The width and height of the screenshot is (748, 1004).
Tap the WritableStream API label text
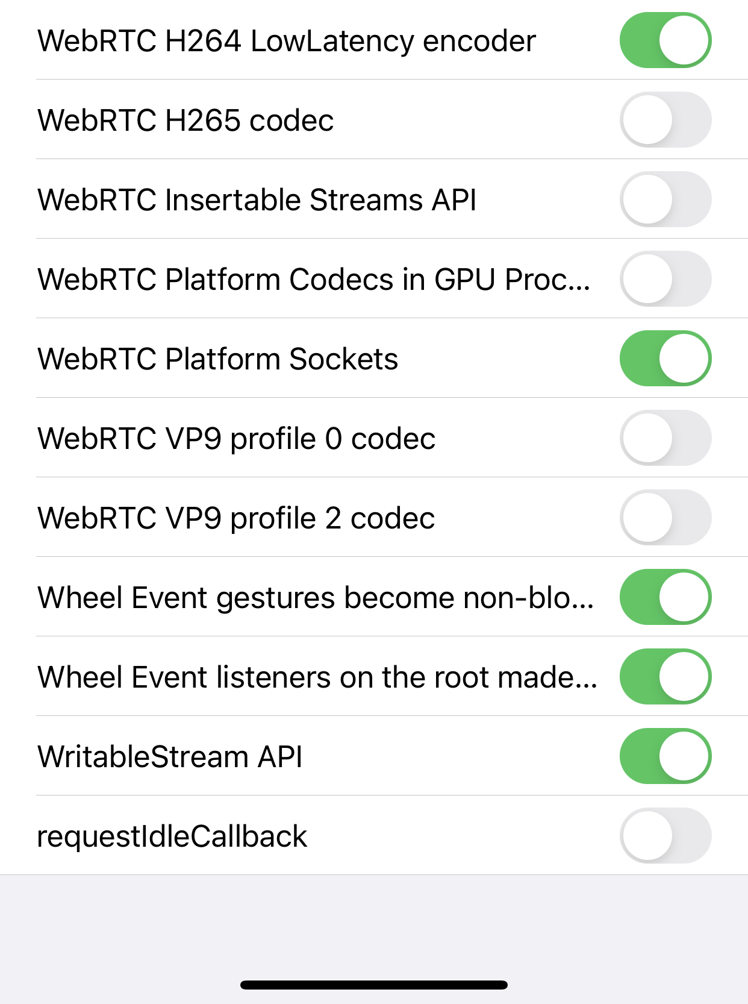pos(170,756)
